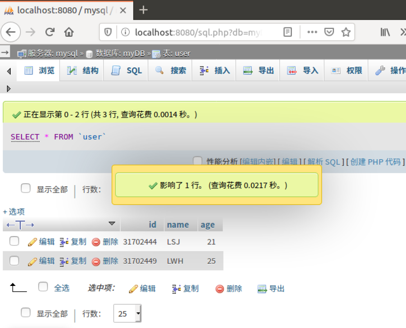Viewport: 406px width, 328px height.
Task: Reload the page with the refresh icon
Action: [50, 32]
